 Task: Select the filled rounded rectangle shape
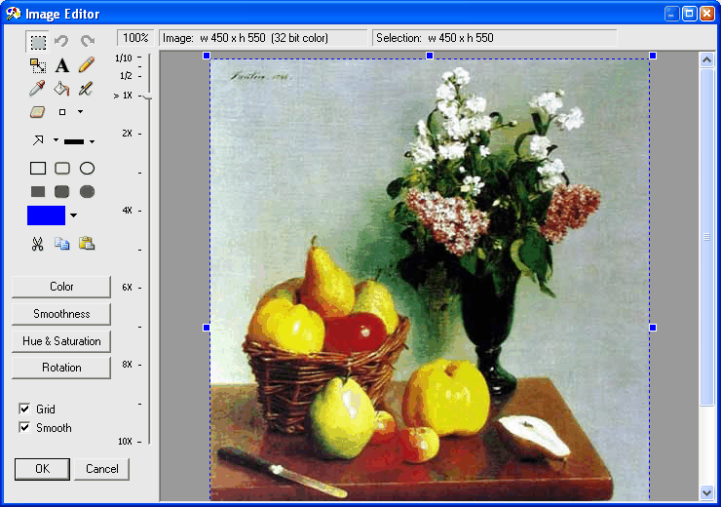pos(62,191)
